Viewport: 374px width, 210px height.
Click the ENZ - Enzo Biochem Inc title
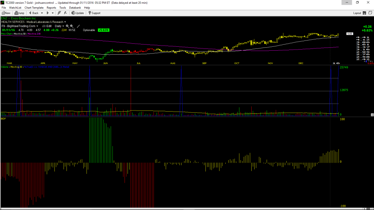tap(18, 18)
